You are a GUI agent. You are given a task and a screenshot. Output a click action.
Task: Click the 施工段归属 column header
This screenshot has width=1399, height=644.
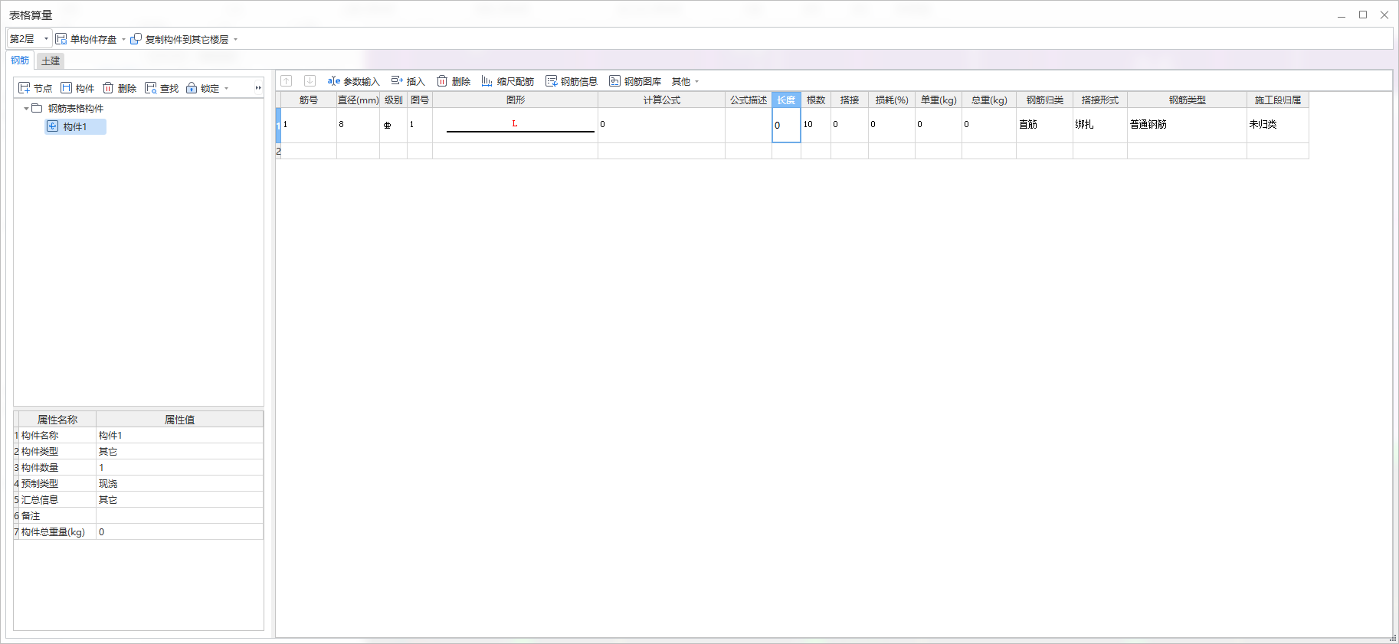pyautogui.click(x=1277, y=100)
